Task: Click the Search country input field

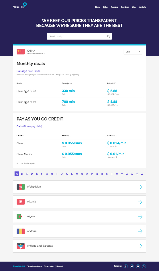Action: point(79,36)
